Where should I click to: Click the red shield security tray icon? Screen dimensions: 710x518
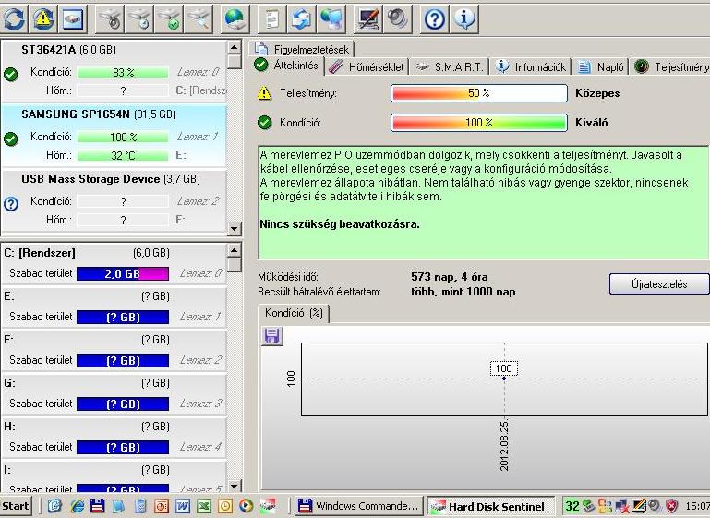[671, 506]
